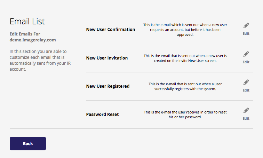Select the pencil icon beside New User Registered
The image size is (263, 158).
click(x=246, y=82)
